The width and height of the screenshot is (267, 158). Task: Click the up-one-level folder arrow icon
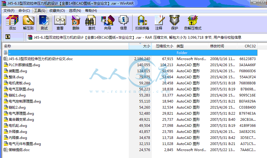click(8, 37)
